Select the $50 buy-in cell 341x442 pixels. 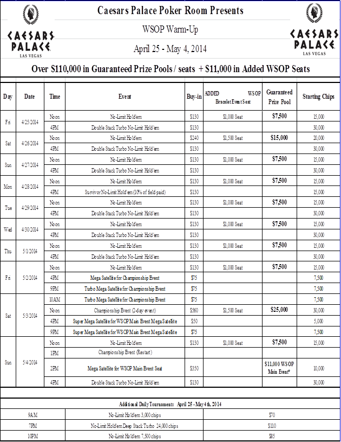pos(194,321)
